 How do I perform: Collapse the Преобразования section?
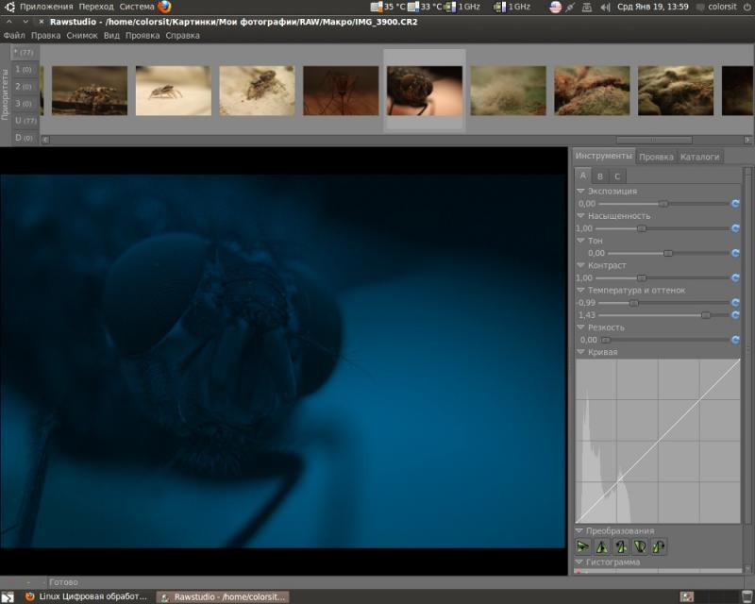pos(579,530)
